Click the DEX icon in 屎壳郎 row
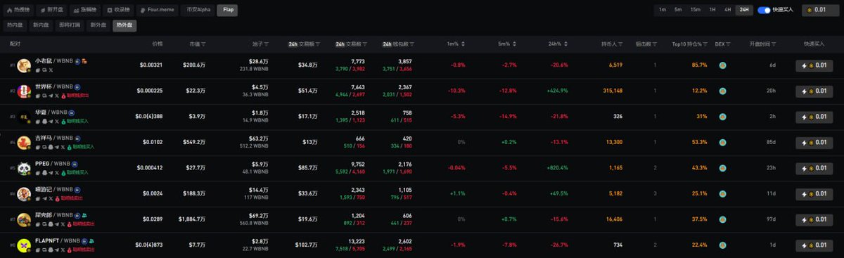Viewport: 844px width, 258px height. tap(722, 219)
